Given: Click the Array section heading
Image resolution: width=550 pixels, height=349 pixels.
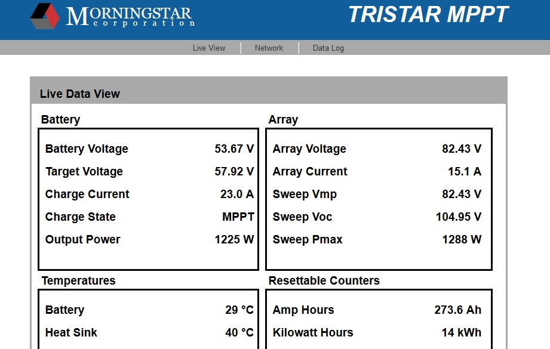Looking at the screenshot, I should 284,119.
